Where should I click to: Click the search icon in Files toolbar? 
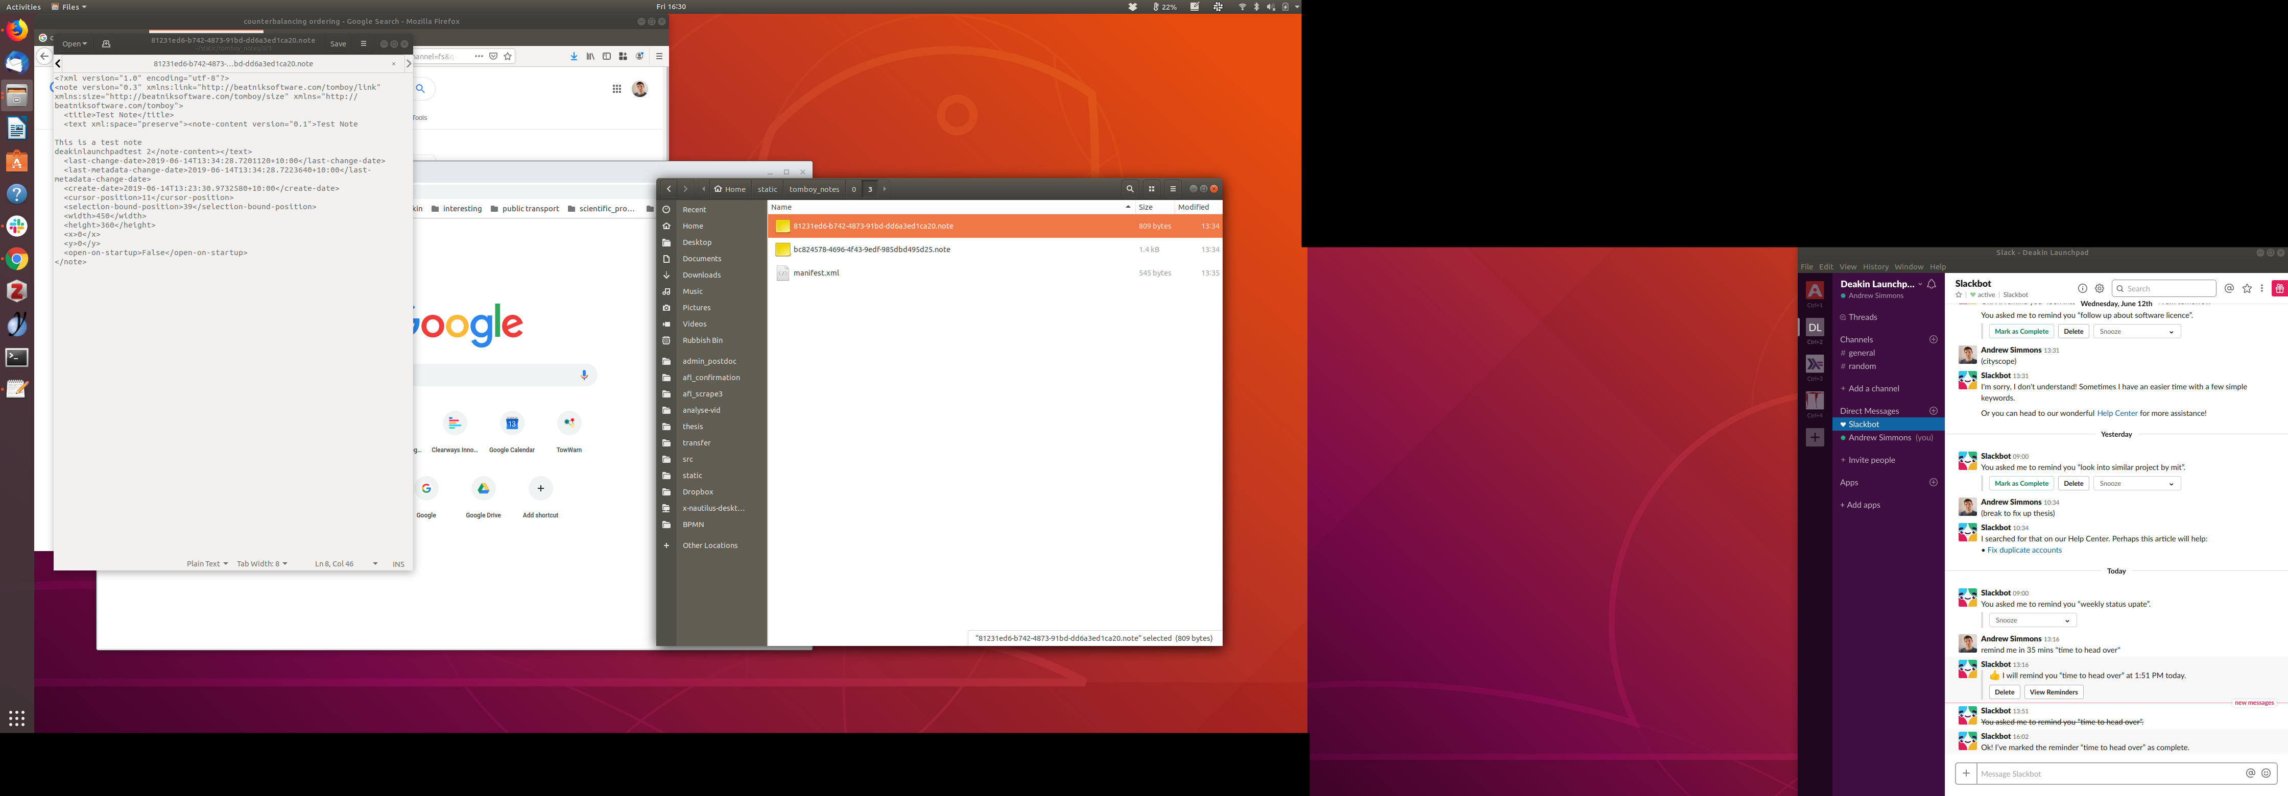point(1130,189)
